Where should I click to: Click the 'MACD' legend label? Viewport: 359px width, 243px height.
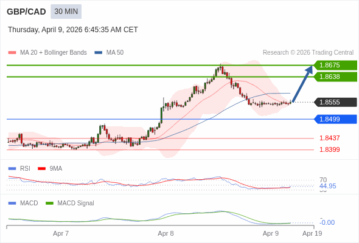(x=29, y=204)
